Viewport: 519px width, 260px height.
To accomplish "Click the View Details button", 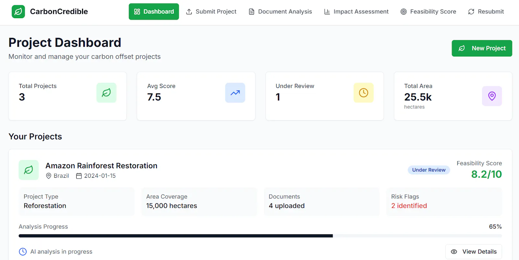I will point(474,252).
